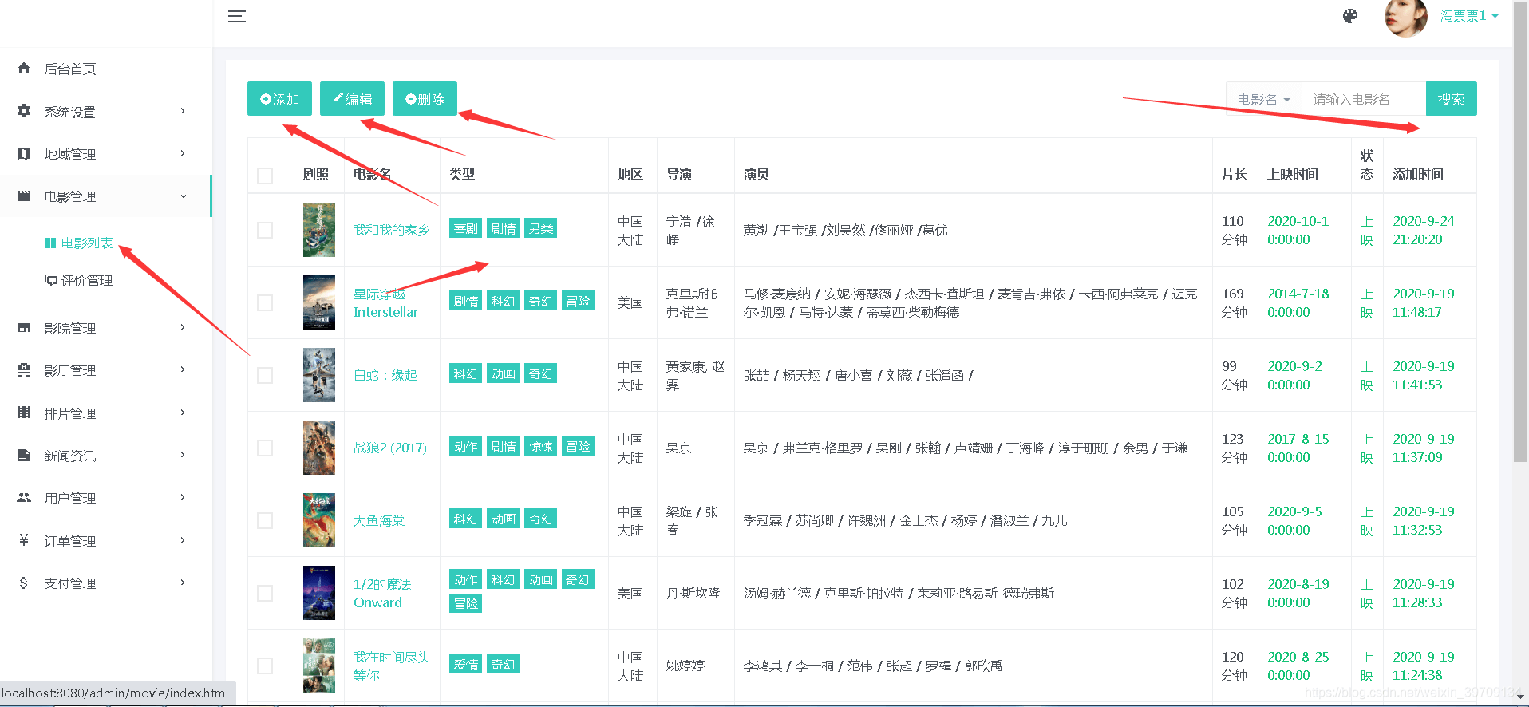The image size is (1529, 707).
Task: Open the 白蛇：缘起 movie link
Action: pyautogui.click(x=385, y=375)
